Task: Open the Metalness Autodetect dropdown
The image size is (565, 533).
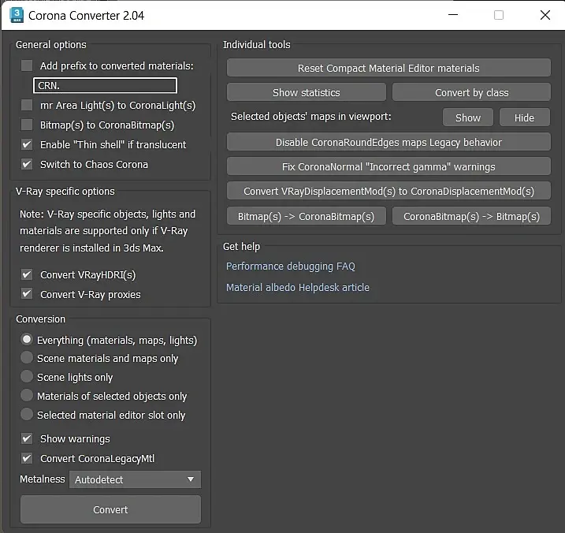Action: coord(136,479)
